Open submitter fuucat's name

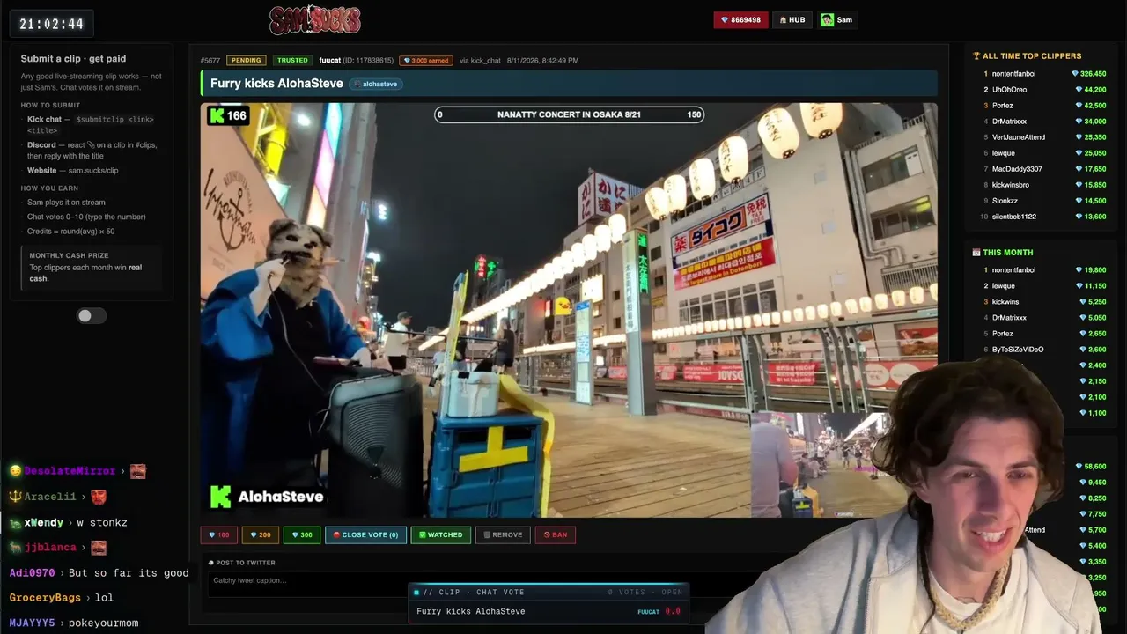point(330,60)
